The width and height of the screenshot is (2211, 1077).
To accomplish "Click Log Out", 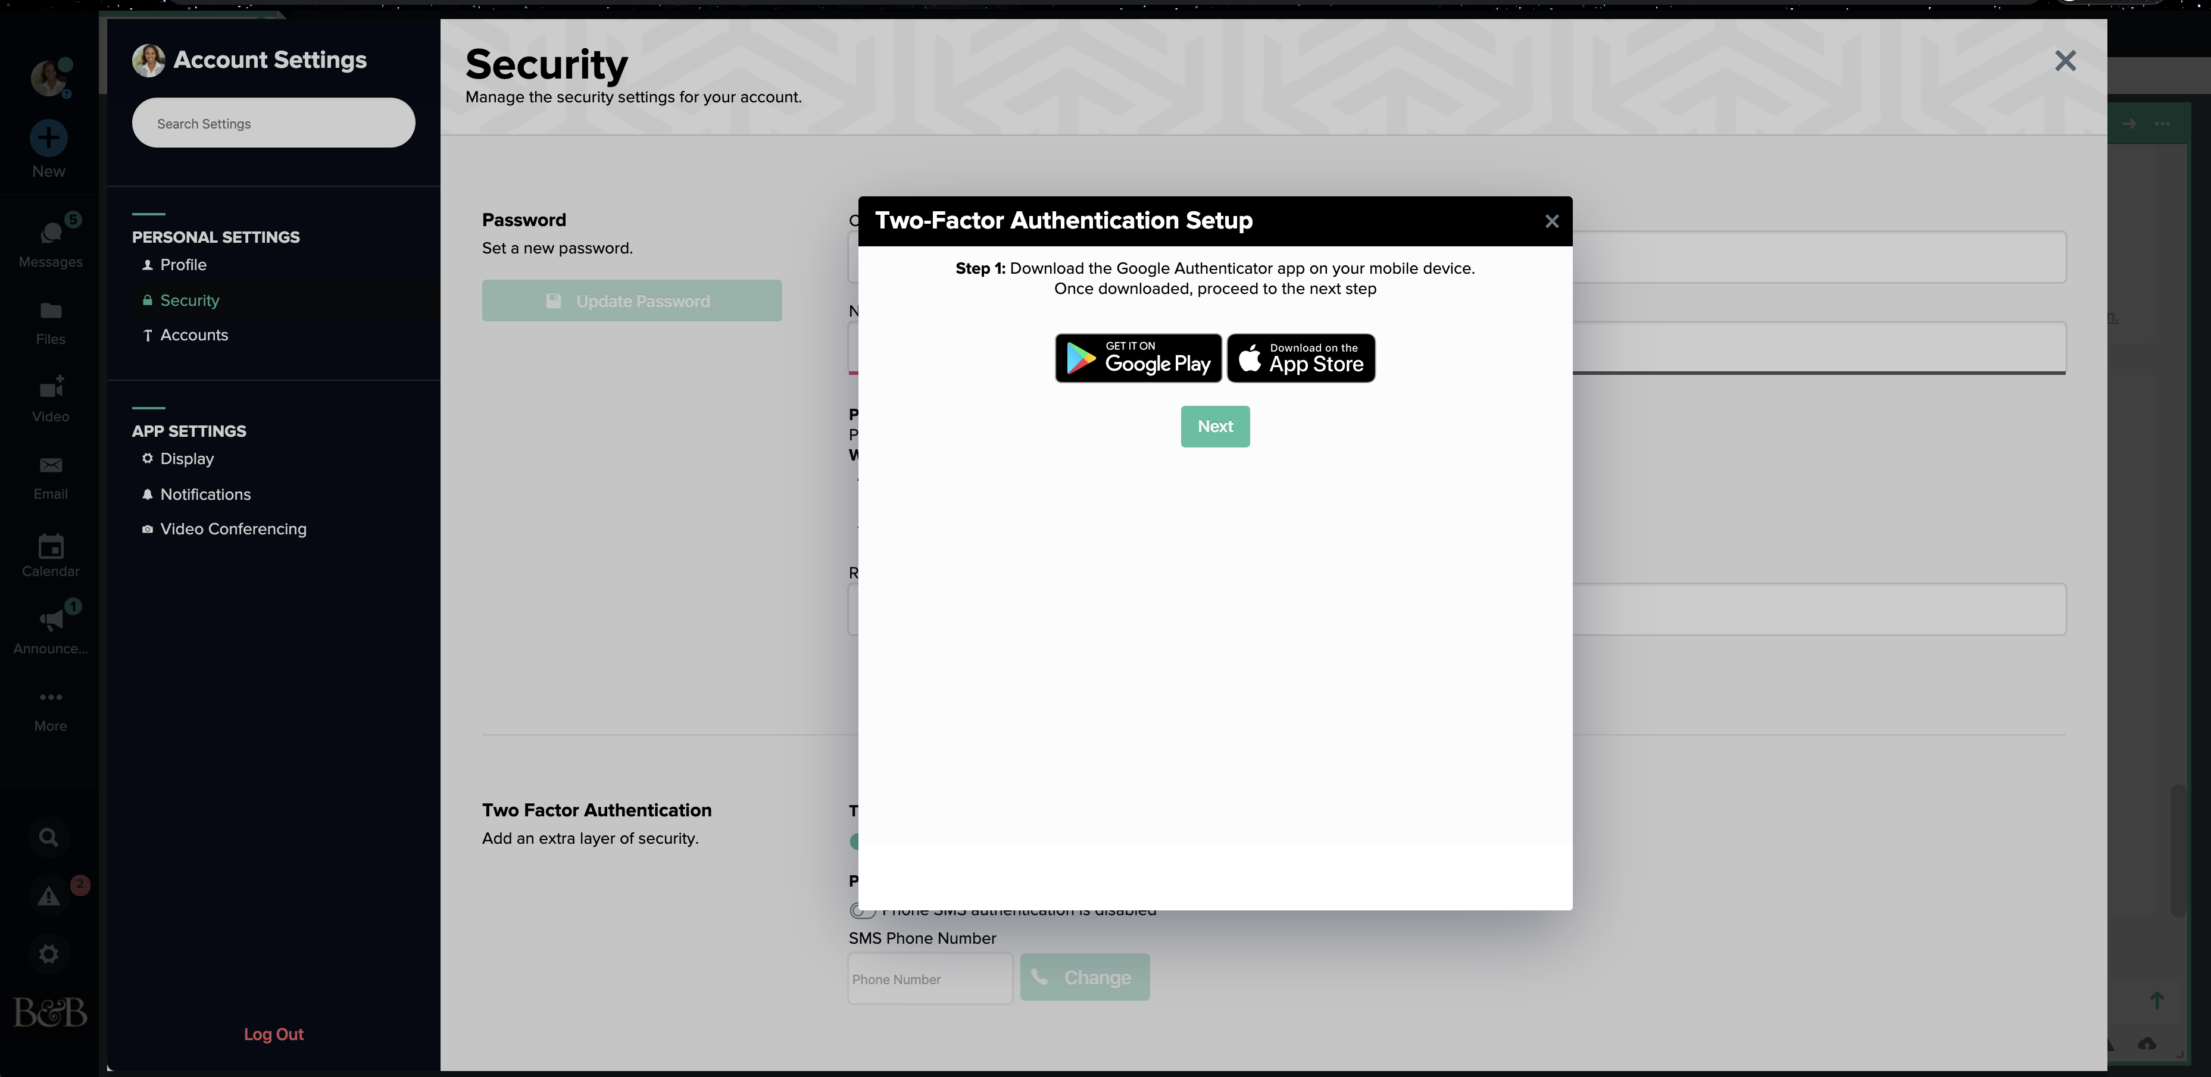I will click(x=274, y=1034).
